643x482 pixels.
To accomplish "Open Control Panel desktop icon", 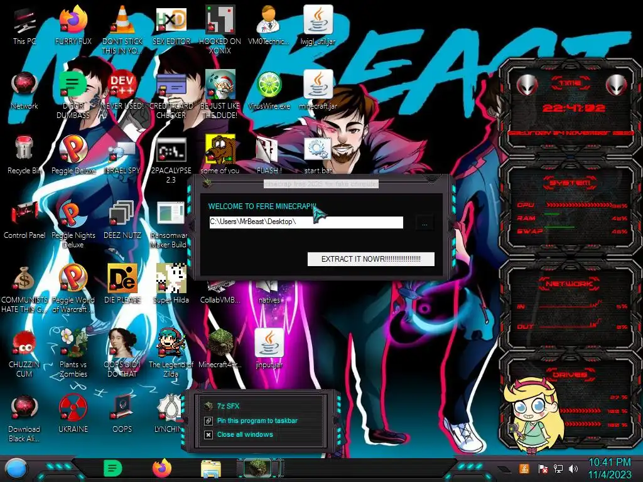I will click(24, 219).
